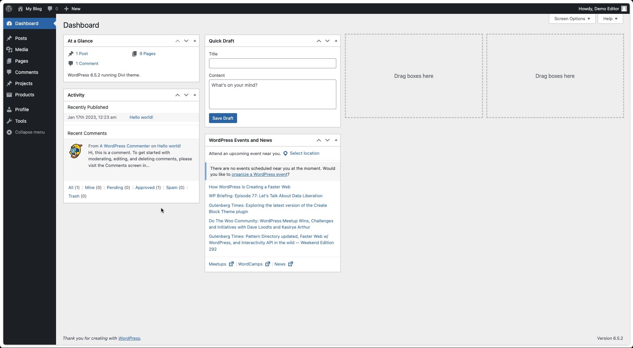Open the WordPress logo menu
The image size is (633, 348).
(x=9, y=9)
